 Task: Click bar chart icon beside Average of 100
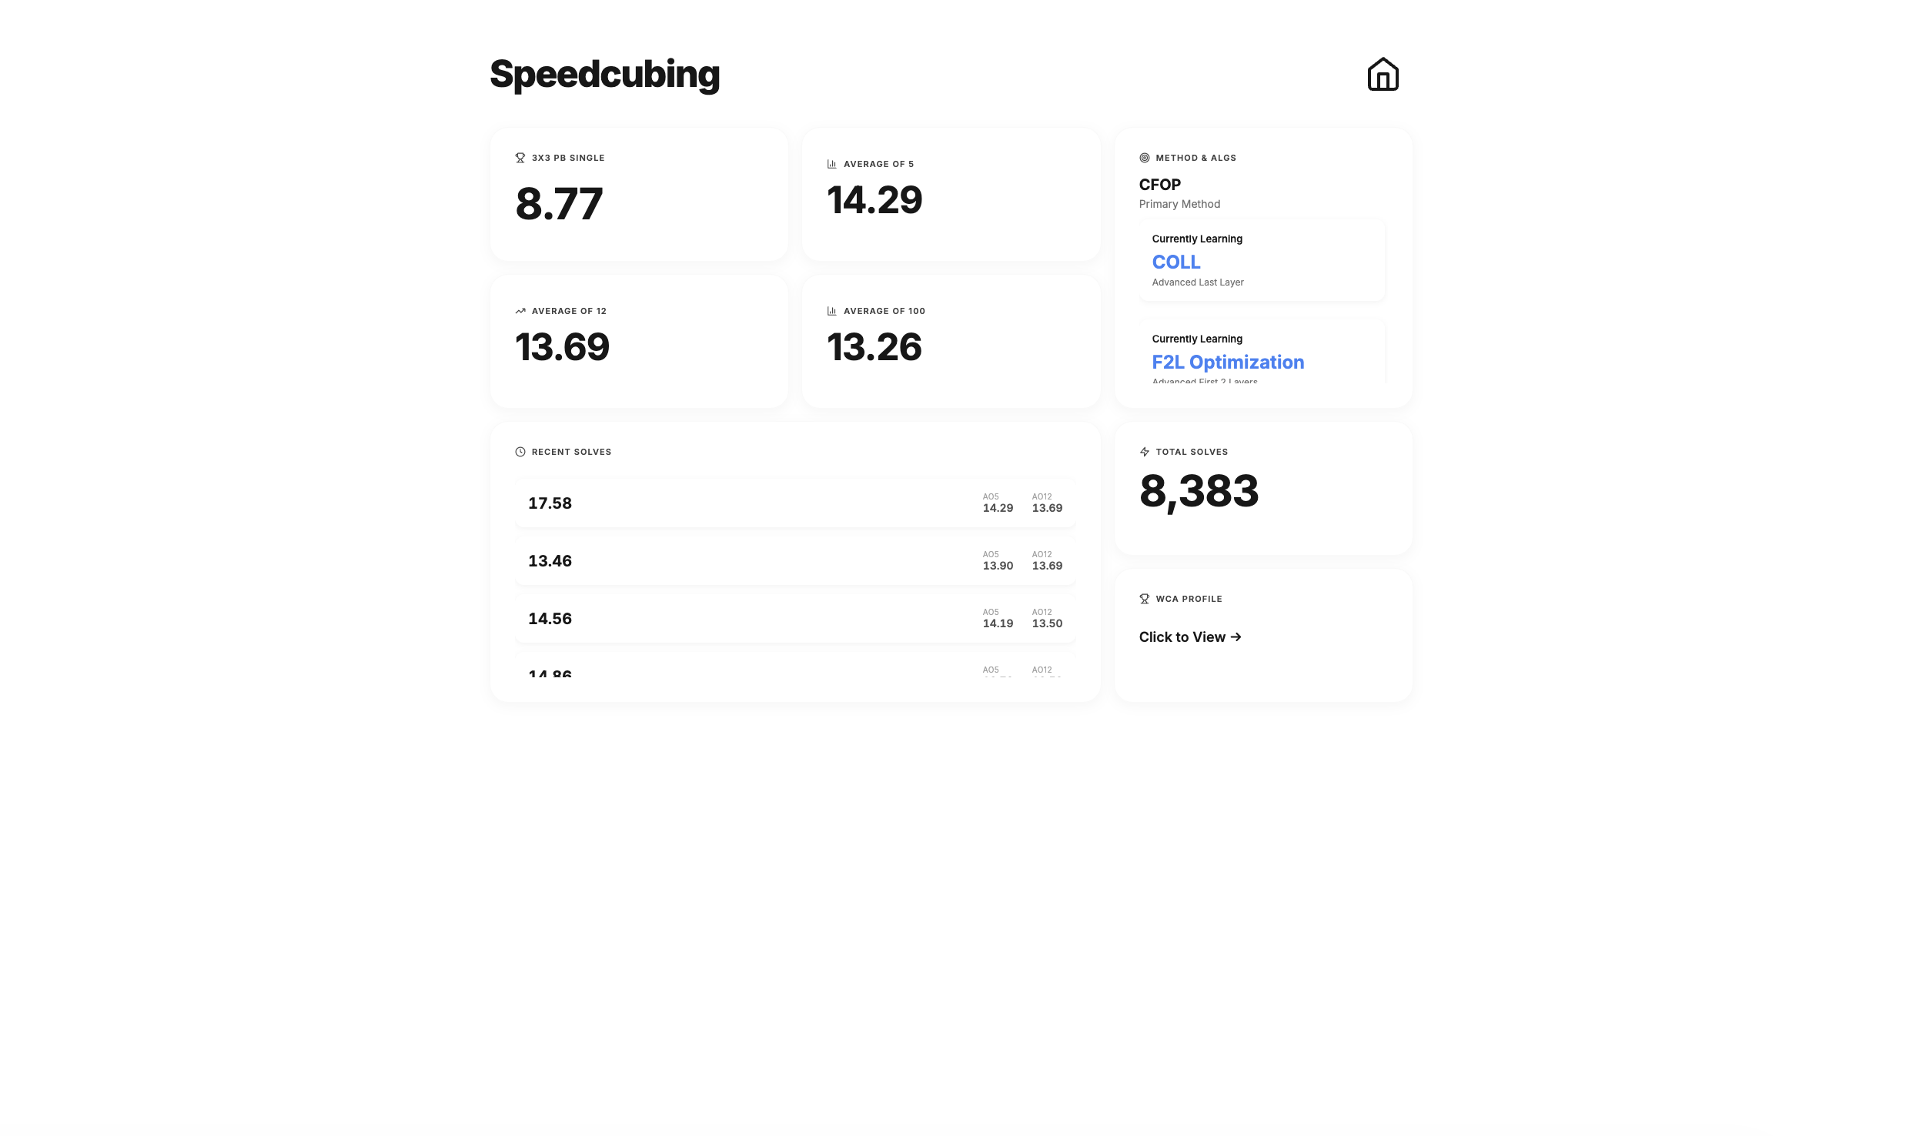tap(831, 311)
